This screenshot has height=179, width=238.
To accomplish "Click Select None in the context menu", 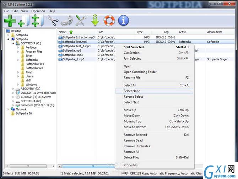I will coord(155,91).
